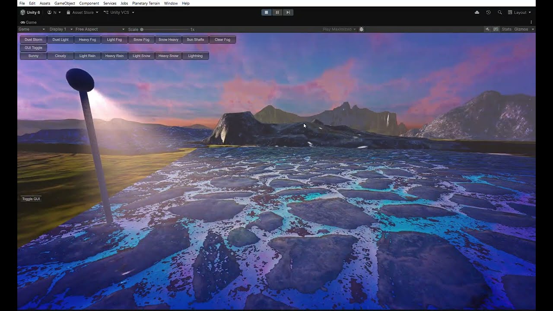Viewport: 553px width, 311px height.
Task: Toggle Gizmos in the Game view
Action: coord(521,29)
